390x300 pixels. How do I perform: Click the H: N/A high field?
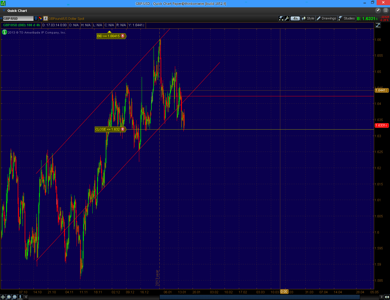[x=86, y=25]
